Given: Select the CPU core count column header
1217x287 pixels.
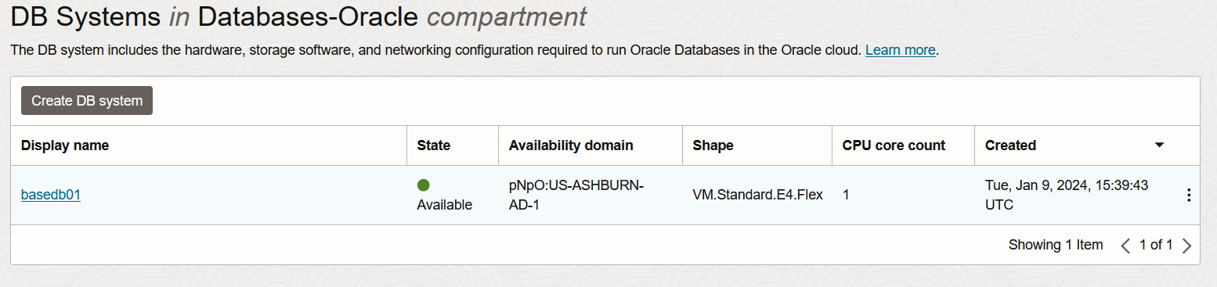Looking at the screenshot, I should pyautogui.click(x=894, y=145).
